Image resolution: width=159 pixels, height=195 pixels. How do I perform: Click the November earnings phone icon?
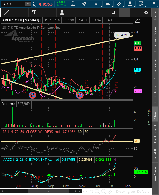coord(79,95)
